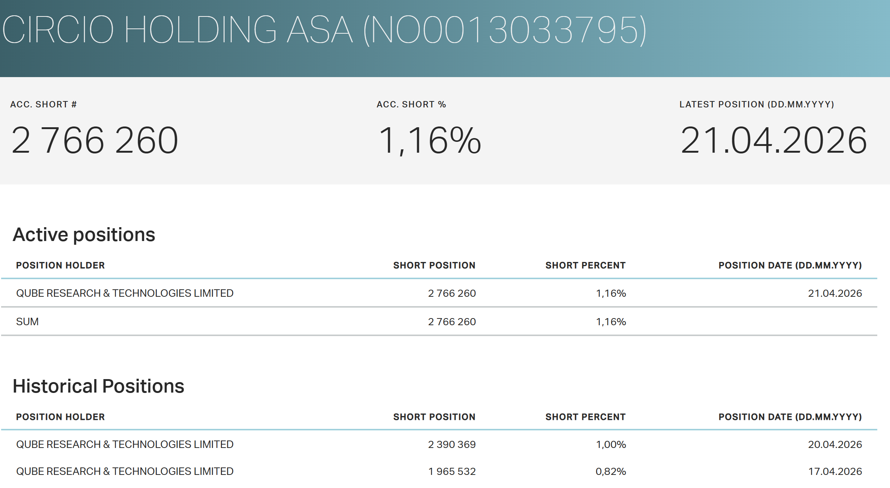Image resolution: width=890 pixels, height=488 pixels.
Task: Click Short Position header in Historical Positions
Action: coord(434,417)
